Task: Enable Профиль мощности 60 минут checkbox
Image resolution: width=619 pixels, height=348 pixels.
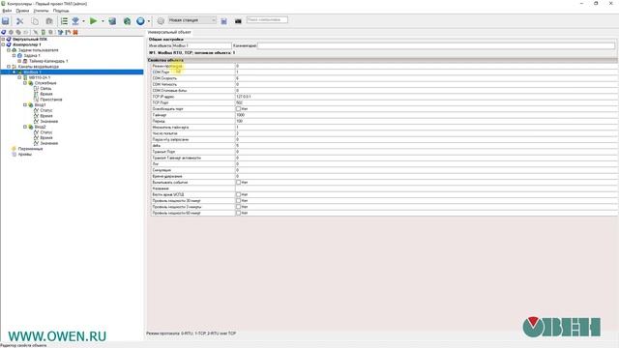Action: click(x=239, y=213)
